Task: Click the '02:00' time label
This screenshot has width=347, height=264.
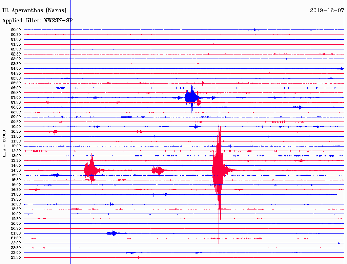Action: pyautogui.click(x=16, y=49)
